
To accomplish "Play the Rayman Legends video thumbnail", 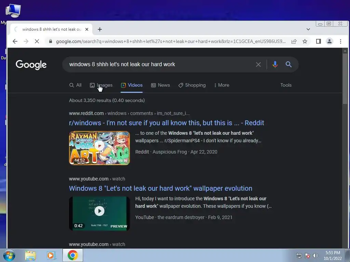I will (x=99, y=148).
